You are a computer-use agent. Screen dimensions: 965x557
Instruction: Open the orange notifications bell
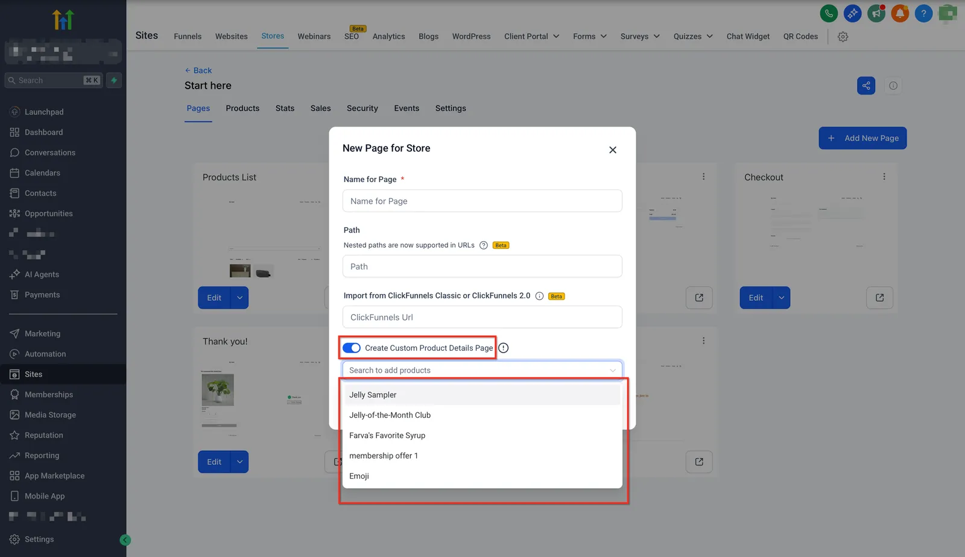coord(900,13)
